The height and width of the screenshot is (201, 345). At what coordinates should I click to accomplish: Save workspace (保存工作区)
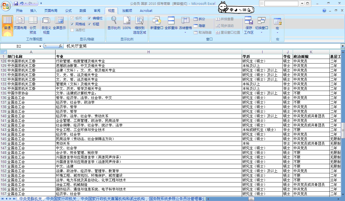[x=249, y=25]
